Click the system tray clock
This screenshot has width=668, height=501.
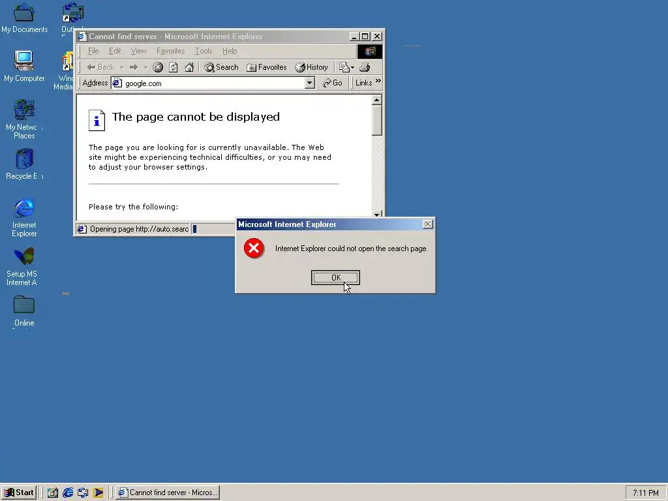645,493
